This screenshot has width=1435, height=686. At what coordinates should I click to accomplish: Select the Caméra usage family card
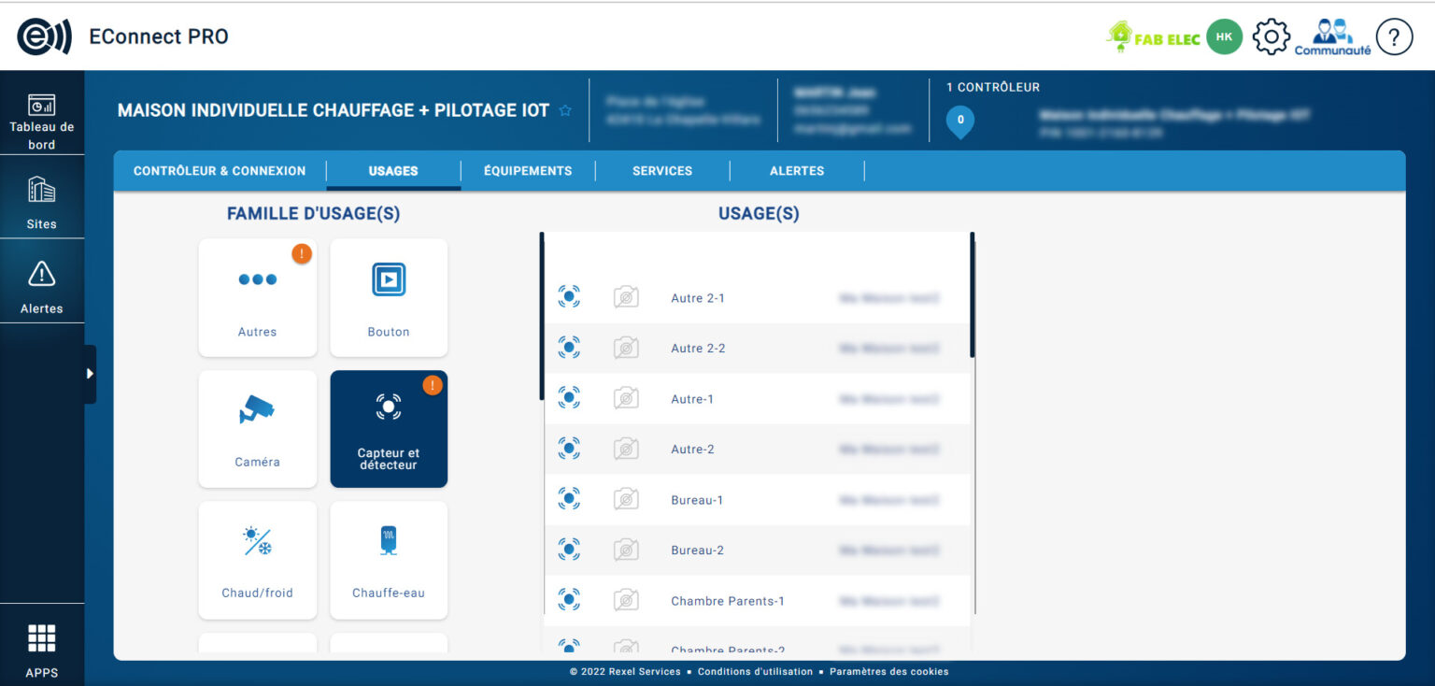coord(258,429)
